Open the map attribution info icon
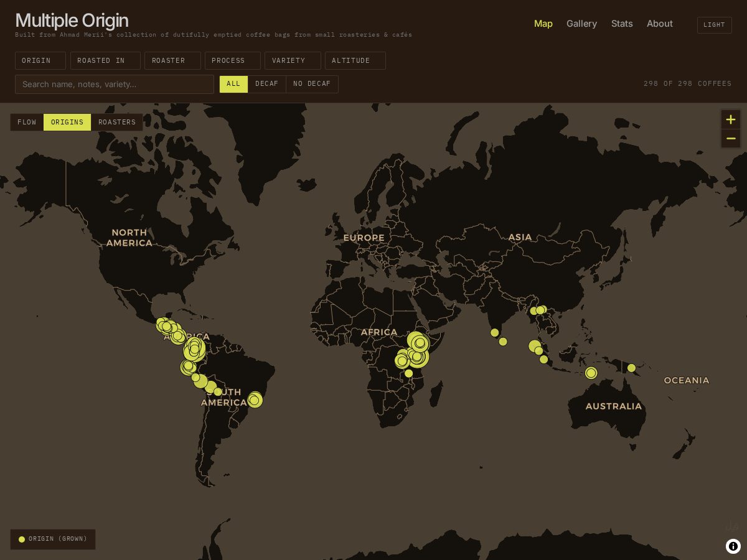 pos(733,546)
